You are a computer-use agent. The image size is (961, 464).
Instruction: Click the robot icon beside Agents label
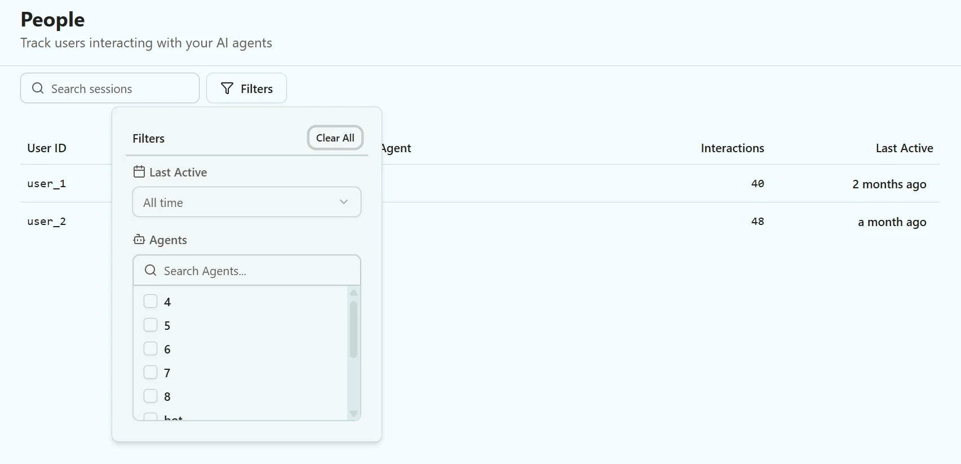[139, 240]
